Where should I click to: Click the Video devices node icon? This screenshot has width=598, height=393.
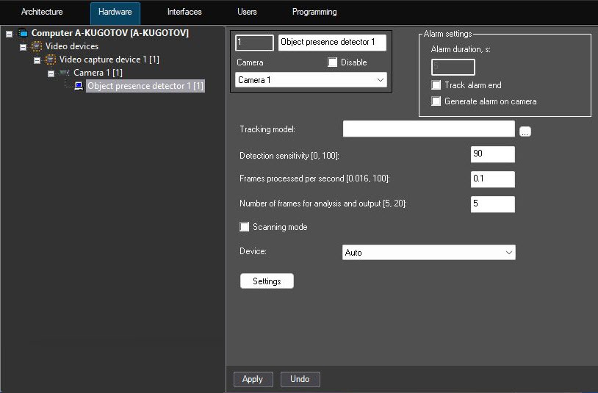tap(37, 46)
